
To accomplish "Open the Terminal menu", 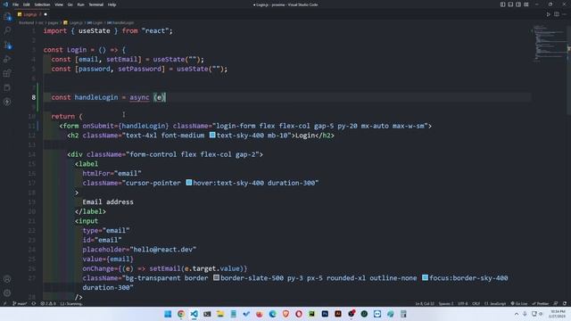I will 95,4.
